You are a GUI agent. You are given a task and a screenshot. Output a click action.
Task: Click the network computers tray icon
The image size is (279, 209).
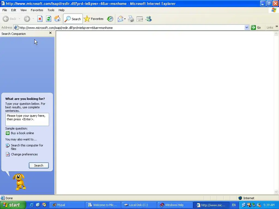[x=243, y=205]
